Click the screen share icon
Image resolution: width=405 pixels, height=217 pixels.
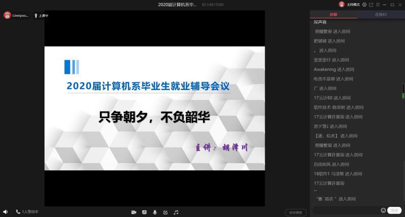[144, 212]
